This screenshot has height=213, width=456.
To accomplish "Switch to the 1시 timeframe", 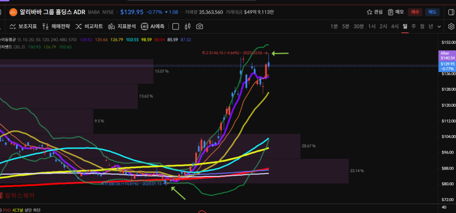I will (x=372, y=27).
